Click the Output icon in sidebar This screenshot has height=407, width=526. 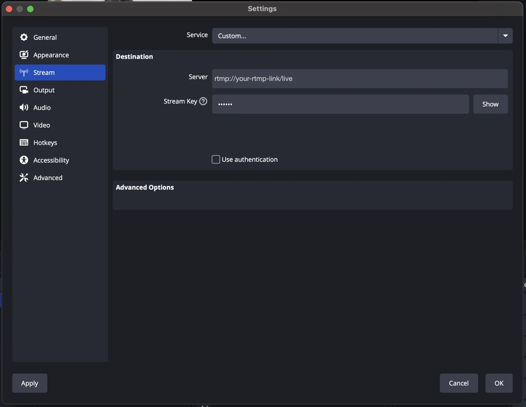[x=24, y=90]
